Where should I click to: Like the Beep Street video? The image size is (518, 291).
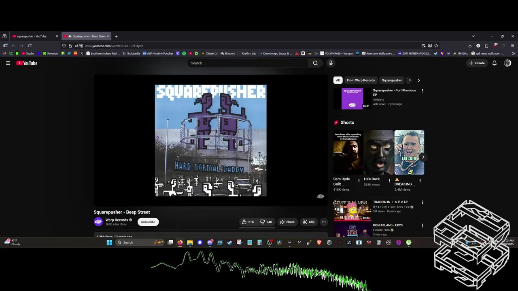click(x=248, y=222)
